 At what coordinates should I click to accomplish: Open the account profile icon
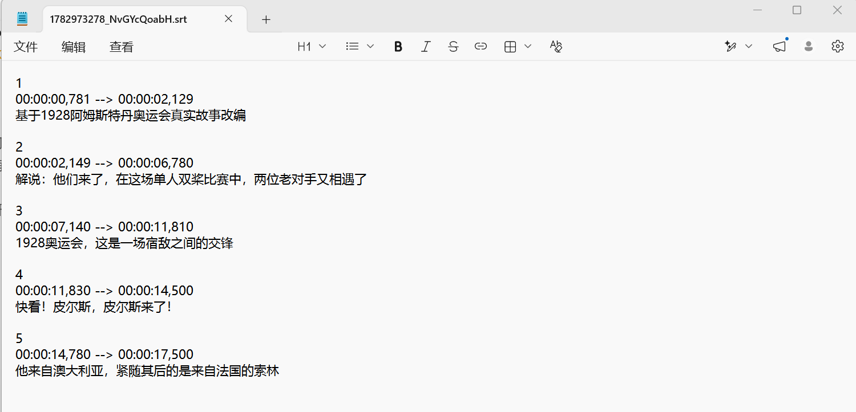click(809, 47)
